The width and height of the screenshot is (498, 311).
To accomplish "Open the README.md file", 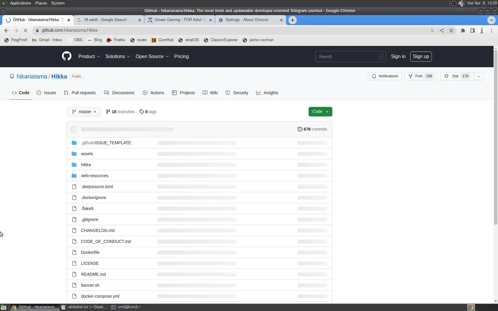I will tap(93, 274).
